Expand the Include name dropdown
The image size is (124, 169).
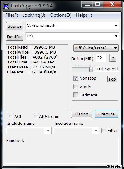click(x=48, y=131)
